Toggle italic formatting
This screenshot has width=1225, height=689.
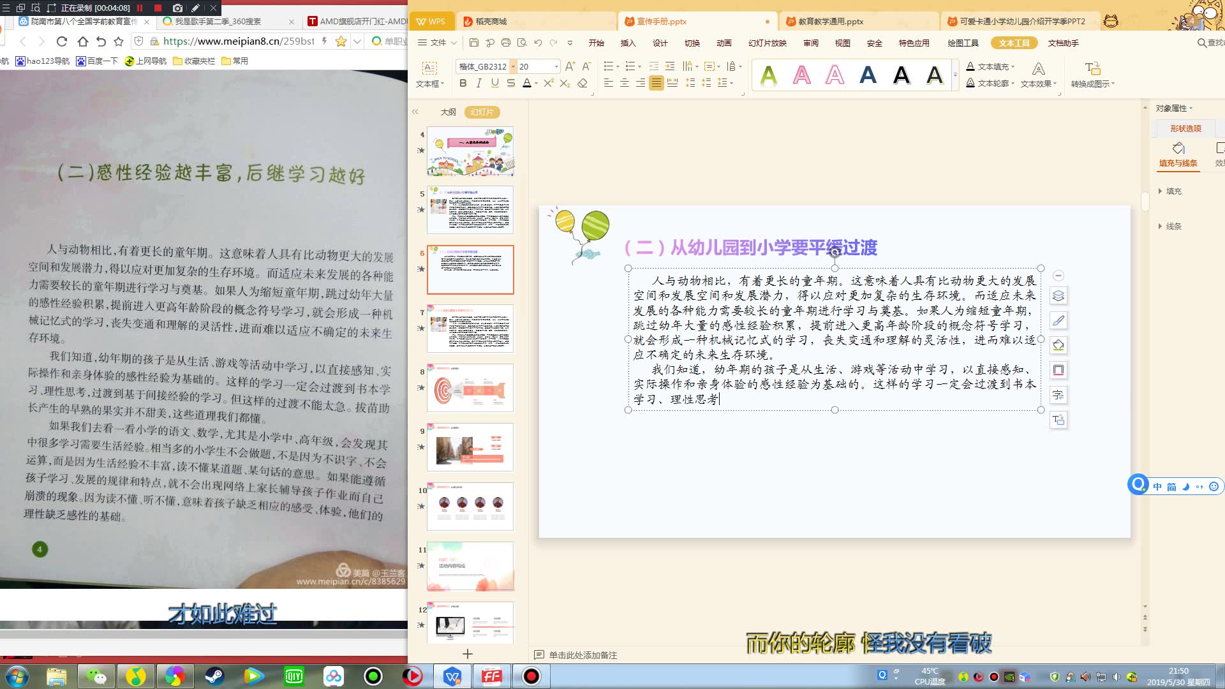coord(479,83)
